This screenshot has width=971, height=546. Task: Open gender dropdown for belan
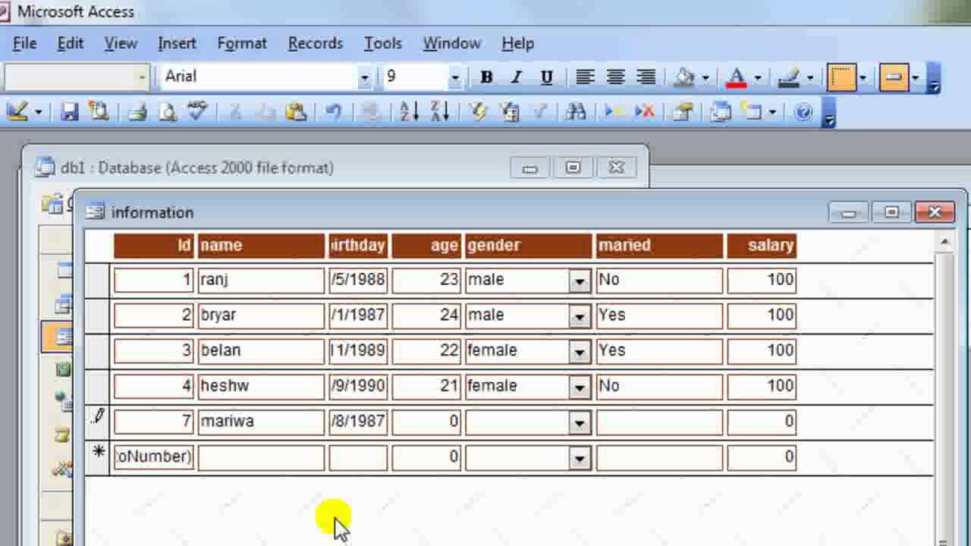pos(580,351)
